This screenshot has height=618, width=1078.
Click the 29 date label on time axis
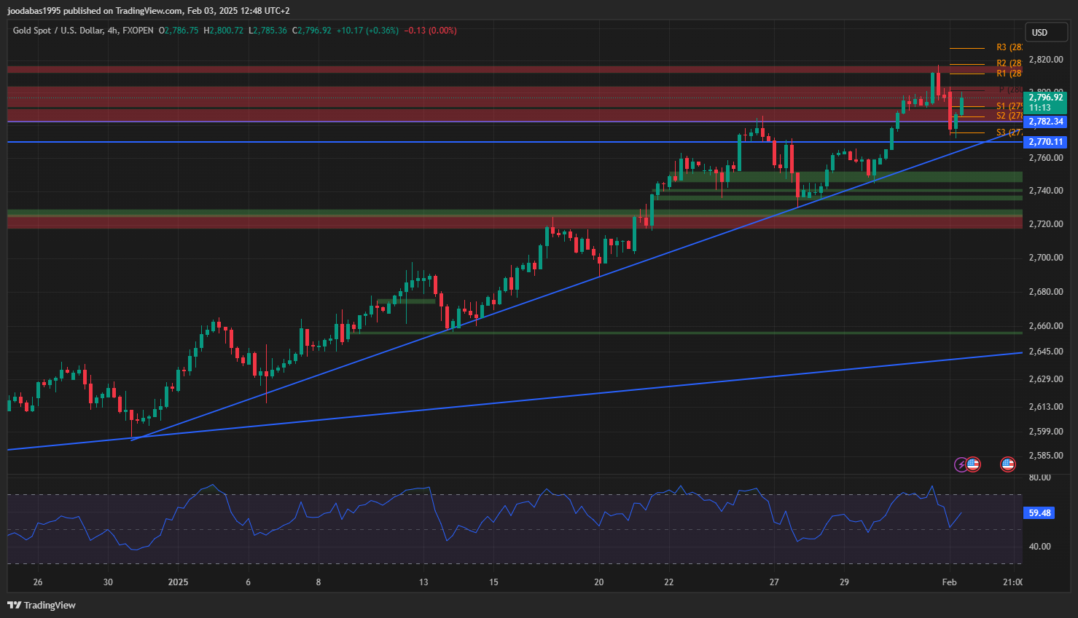point(844,582)
